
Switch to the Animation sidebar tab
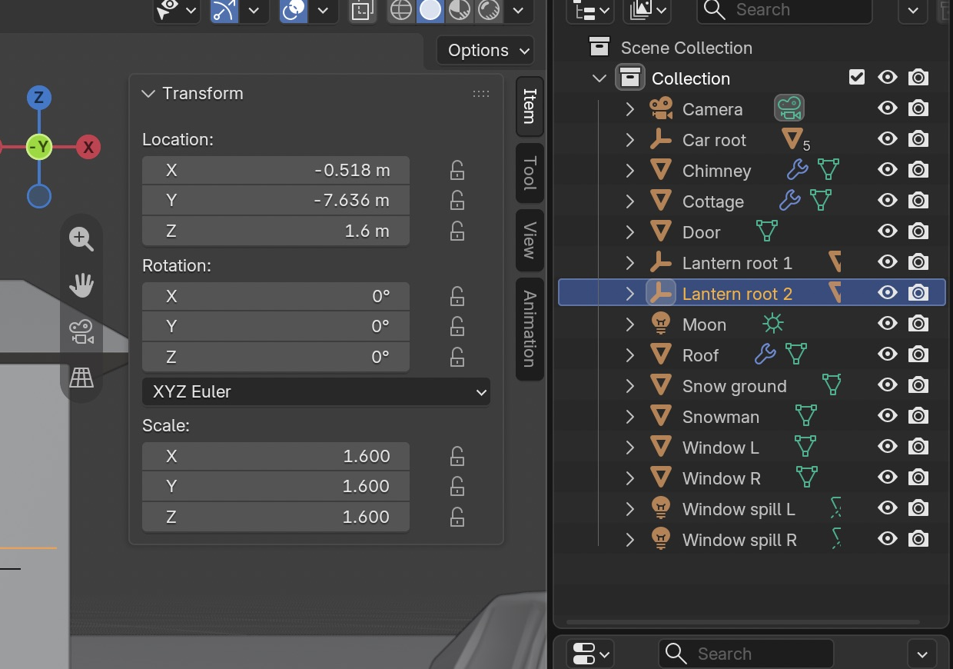(530, 329)
